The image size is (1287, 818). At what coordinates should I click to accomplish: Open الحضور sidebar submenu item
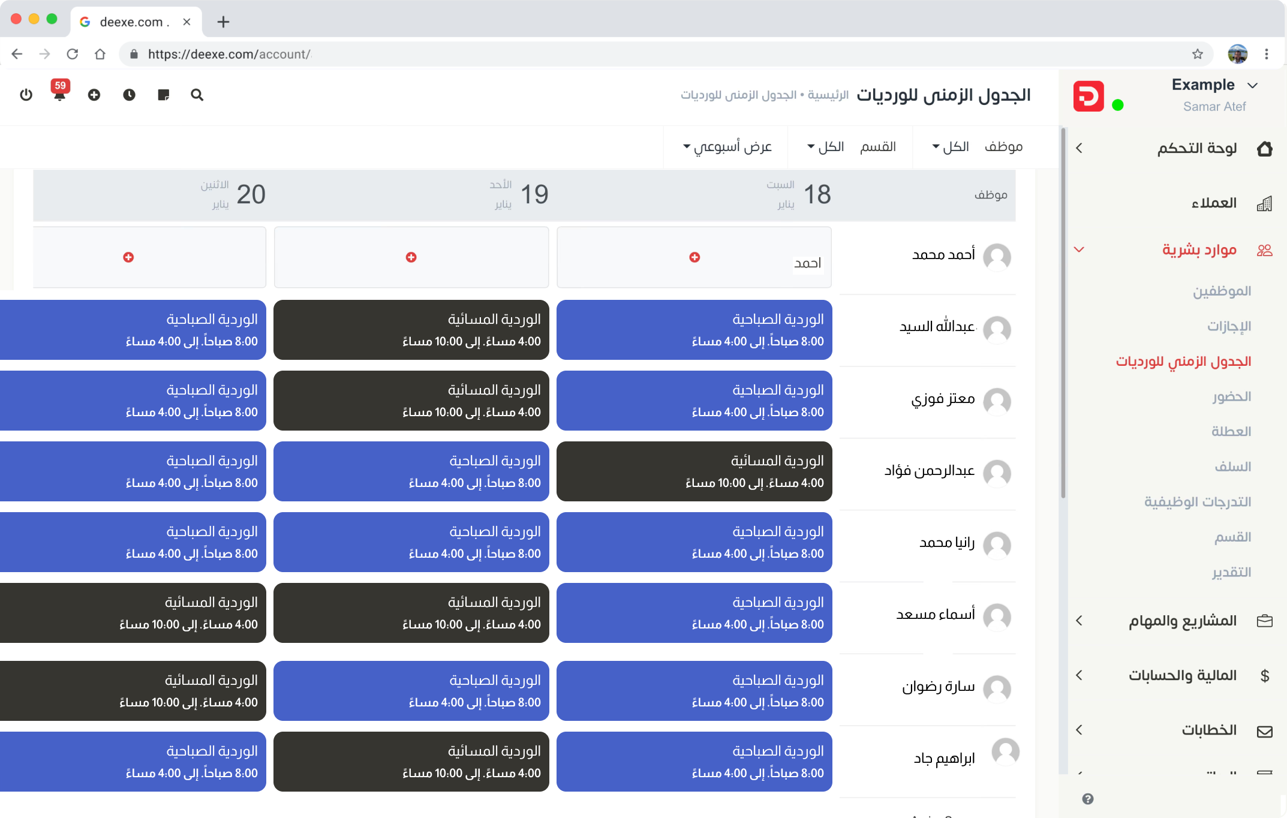click(x=1231, y=397)
